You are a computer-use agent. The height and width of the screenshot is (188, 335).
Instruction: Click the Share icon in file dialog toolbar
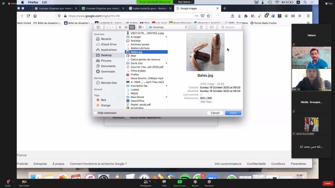tap(201, 27)
